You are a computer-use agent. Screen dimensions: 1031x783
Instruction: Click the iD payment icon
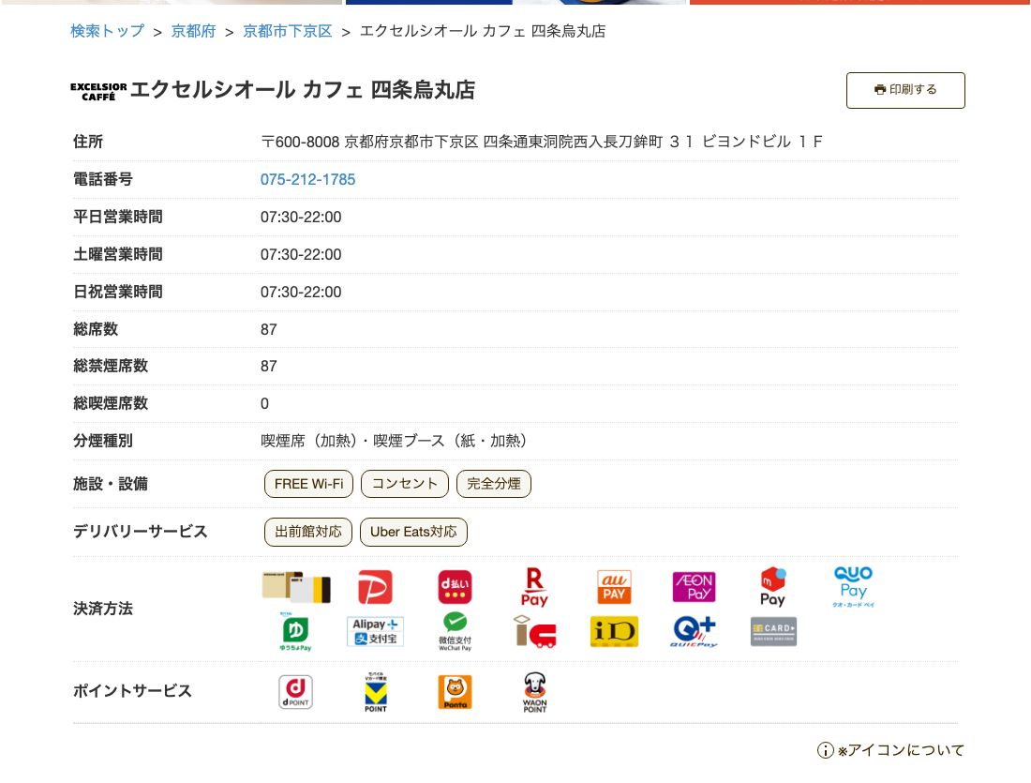pos(614,632)
